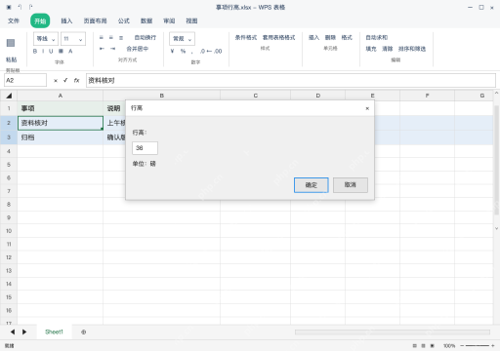Switch to the 插入 ribbon tab
This screenshot has width=500, height=351.
(66, 20)
